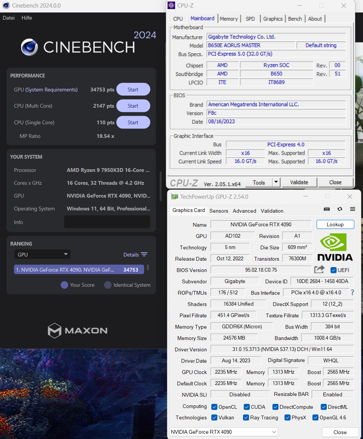Click the CPU-Z title bar icon

coord(171,5)
